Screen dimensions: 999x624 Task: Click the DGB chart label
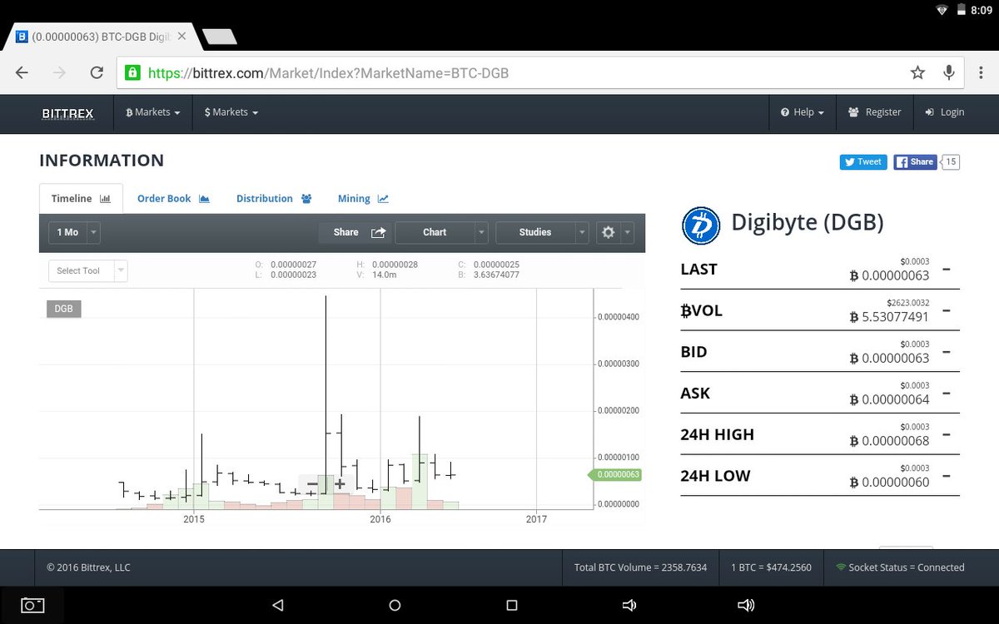pos(63,309)
